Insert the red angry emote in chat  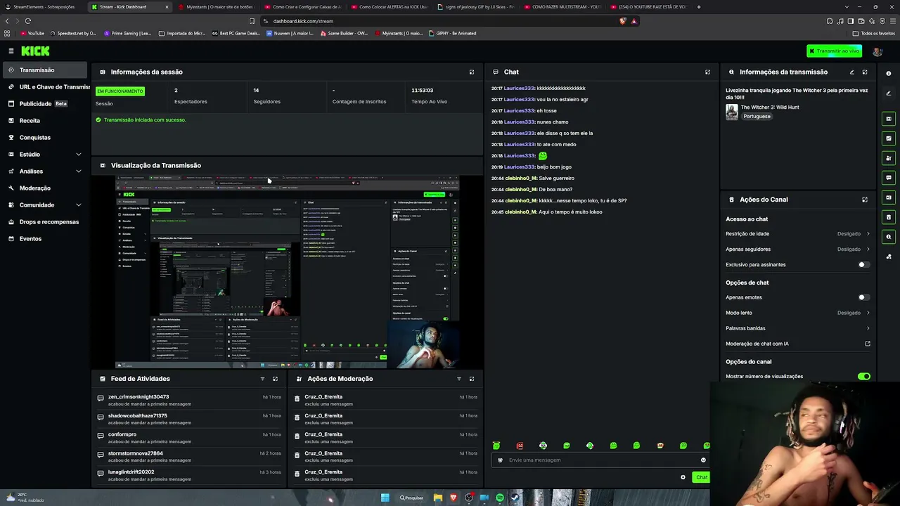[x=520, y=446]
